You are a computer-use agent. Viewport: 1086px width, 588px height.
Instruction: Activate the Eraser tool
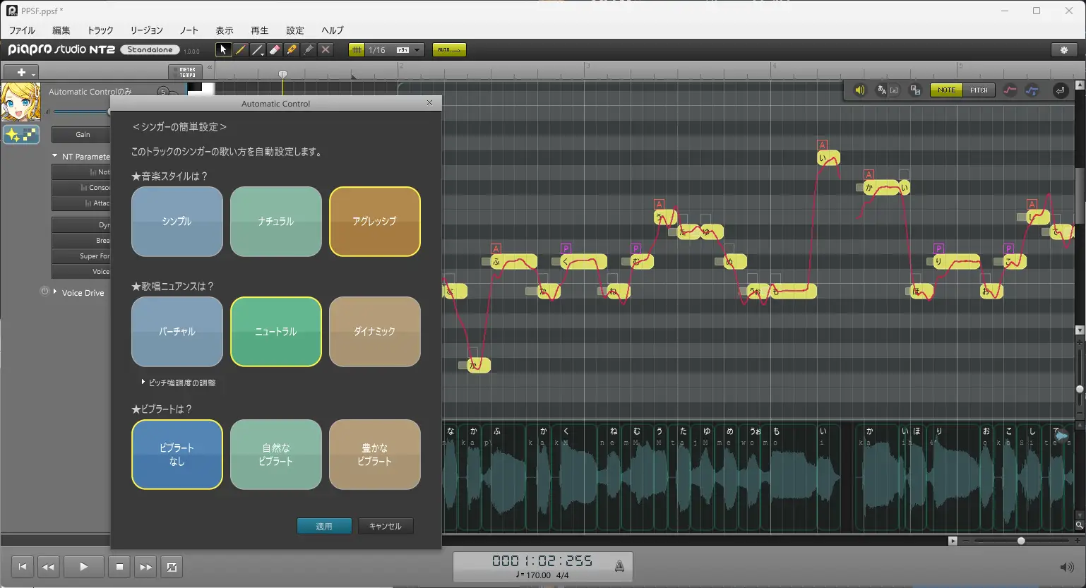click(x=275, y=49)
